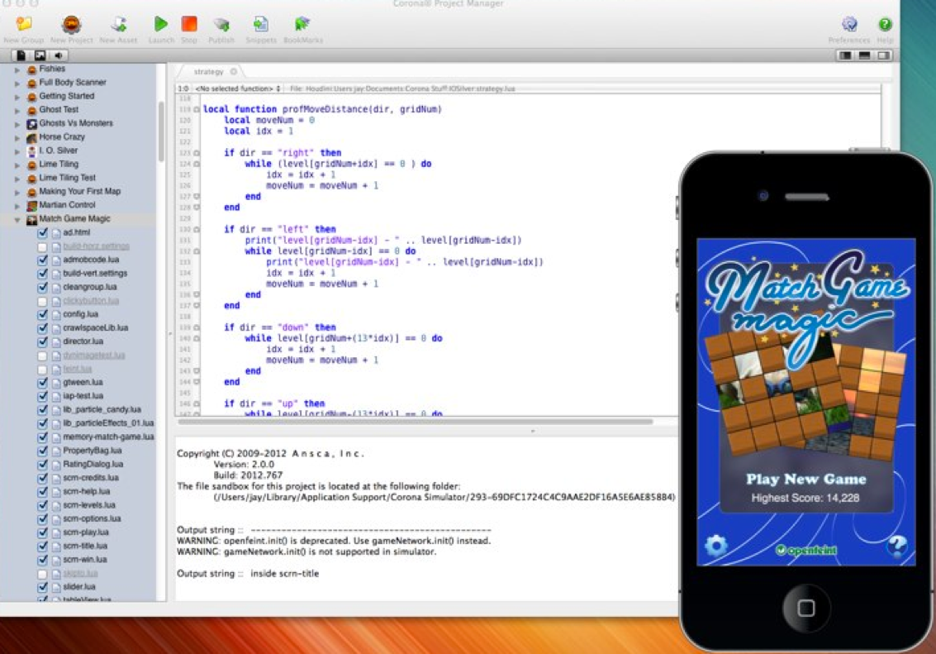Collapse the Match Game Magic project
Viewport: 936px width, 654px height.
tap(17, 220)
